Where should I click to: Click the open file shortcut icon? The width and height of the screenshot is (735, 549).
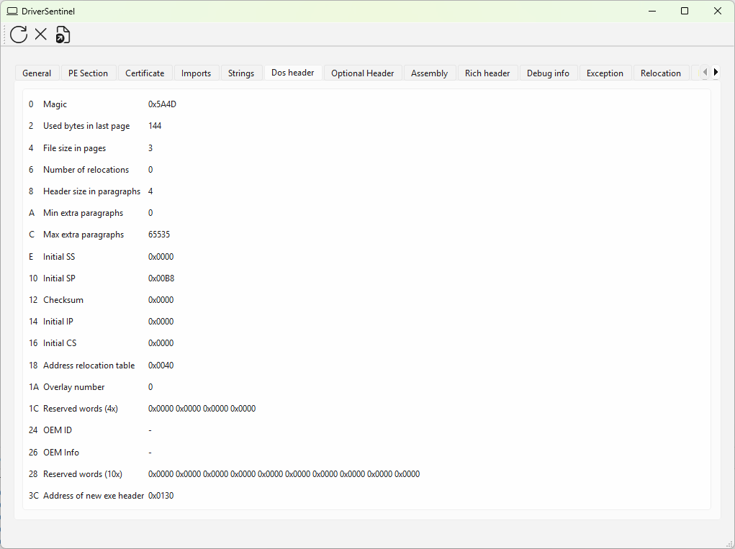63,35
